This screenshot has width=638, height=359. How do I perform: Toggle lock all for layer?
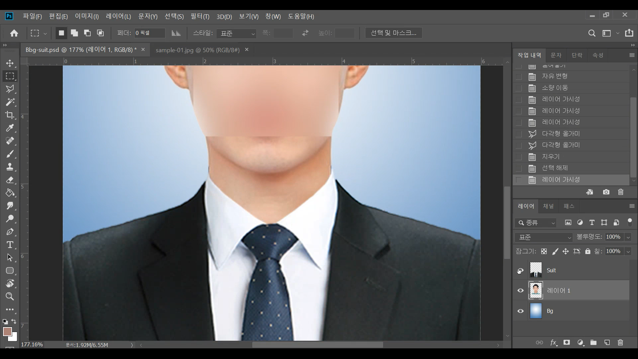pyautogui.click(x=588, y=251)
